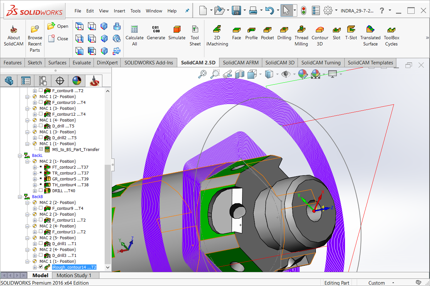Generate G-code for operations
The height and width of the screenshot is (286, 430).
(x=156, y=33)
